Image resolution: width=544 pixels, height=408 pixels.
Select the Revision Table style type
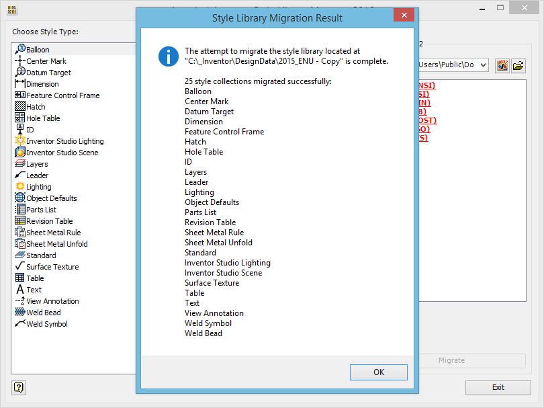(48, 220)
